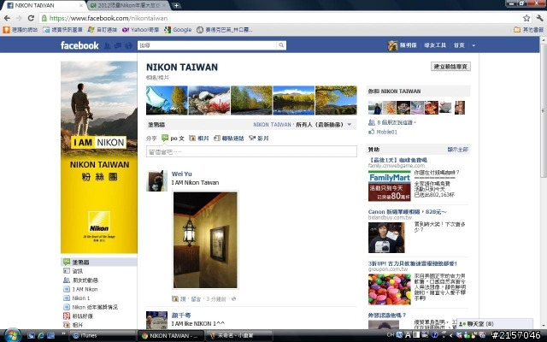Click the facebook logo

pyautogui.click(x=79, y=45)
